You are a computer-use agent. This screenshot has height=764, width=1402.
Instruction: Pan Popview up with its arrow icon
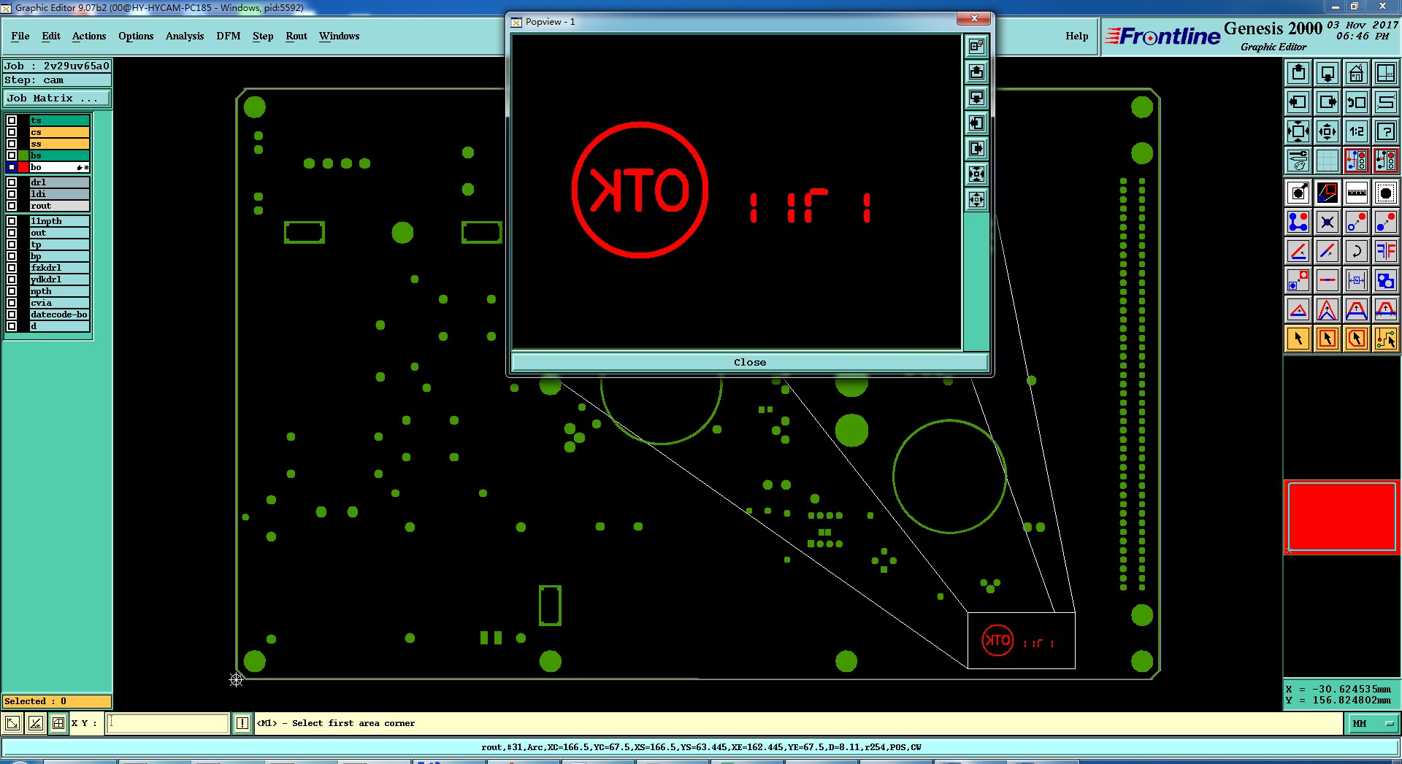976,72
